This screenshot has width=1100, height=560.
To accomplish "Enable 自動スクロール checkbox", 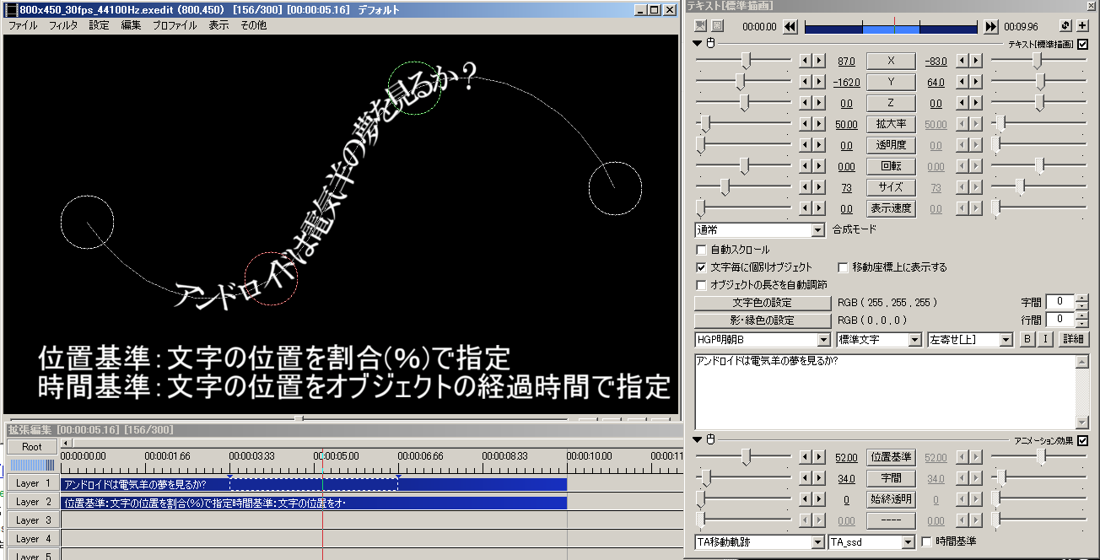I will coord(701,250).
